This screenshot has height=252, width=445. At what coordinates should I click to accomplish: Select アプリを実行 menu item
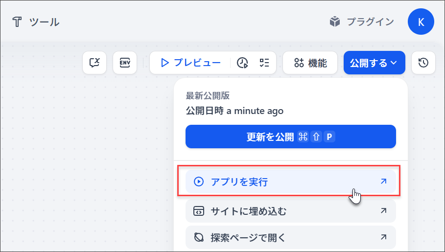coord(291,182)
